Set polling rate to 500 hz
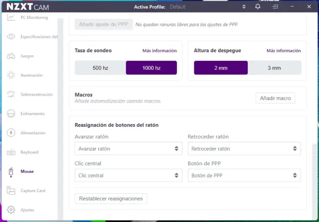Viewport: 319px width, 222px height. [100, 68]
